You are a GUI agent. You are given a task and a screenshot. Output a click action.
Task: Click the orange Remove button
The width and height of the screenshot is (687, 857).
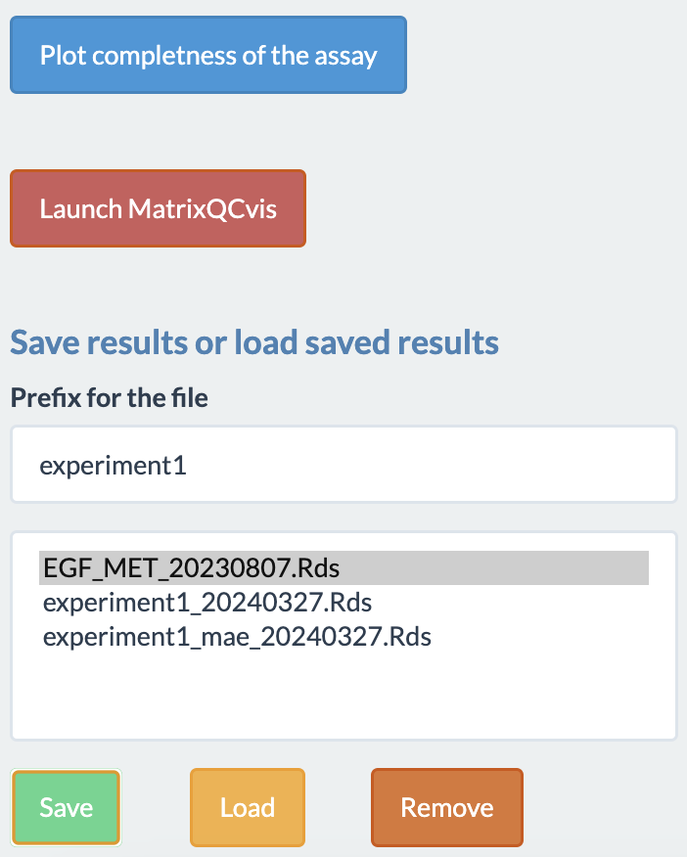click(447, 807)
